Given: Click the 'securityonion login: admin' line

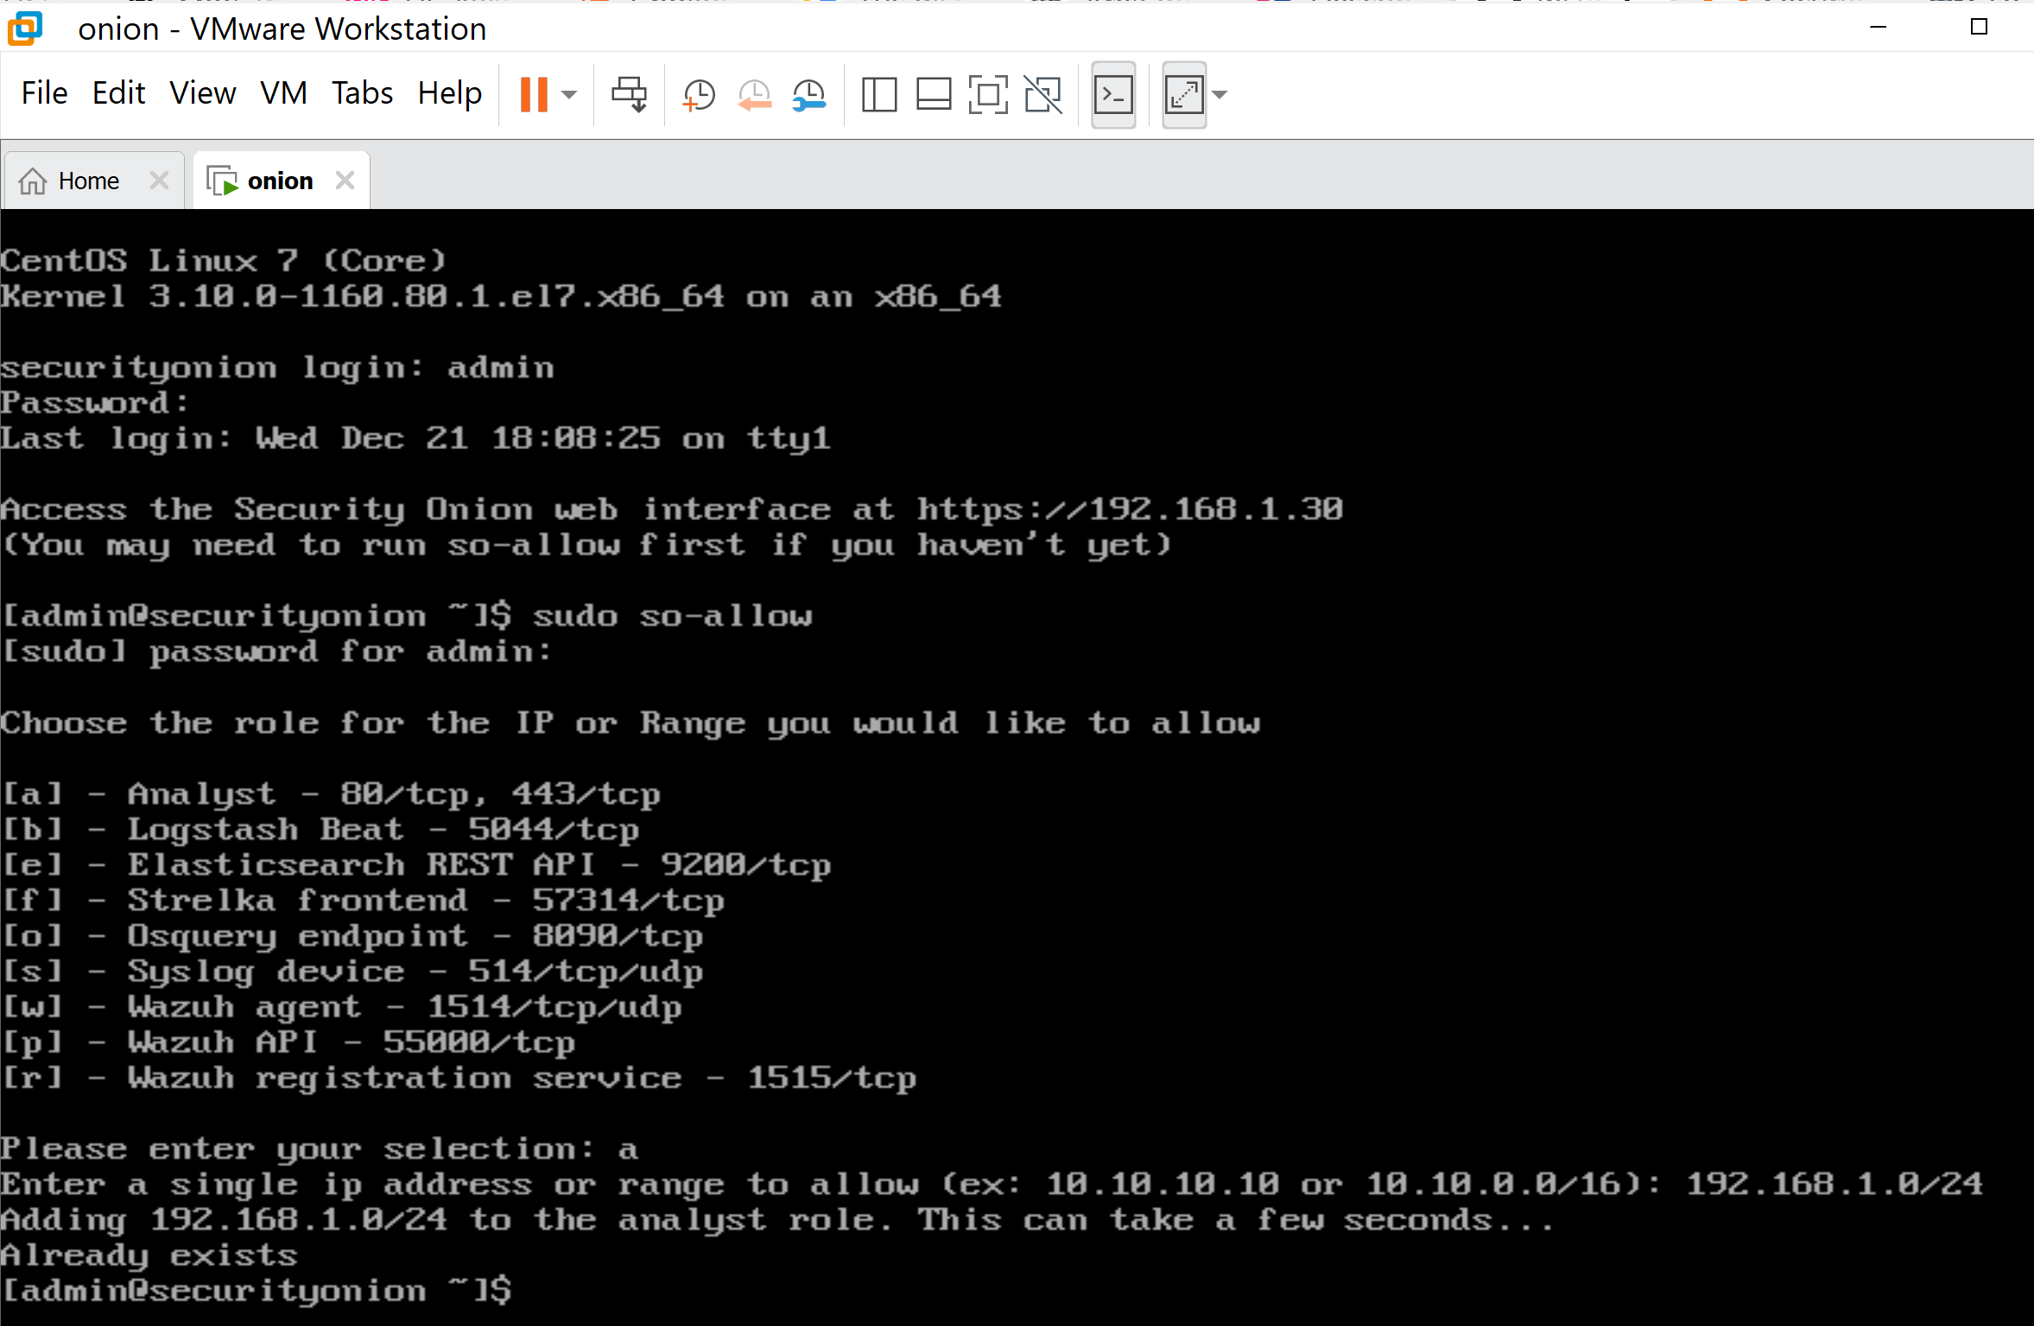Looking at the screenshot, I should (x=277, y=368).
